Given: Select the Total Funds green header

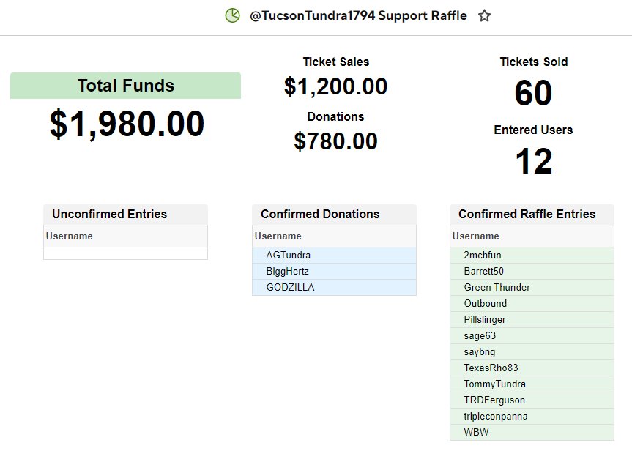Looking at the screenshot, I should point(125,86).
